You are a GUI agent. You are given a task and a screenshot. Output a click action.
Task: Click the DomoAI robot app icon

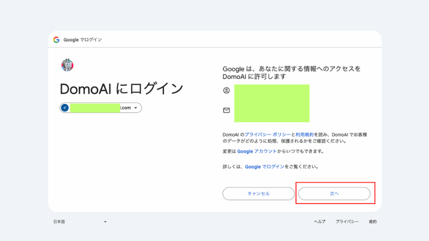tap(68, 65)
